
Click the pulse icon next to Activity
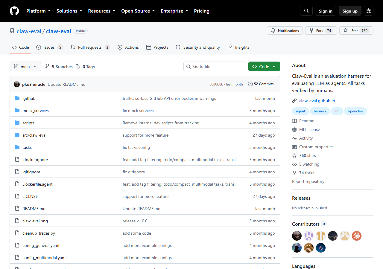point(294,138)
